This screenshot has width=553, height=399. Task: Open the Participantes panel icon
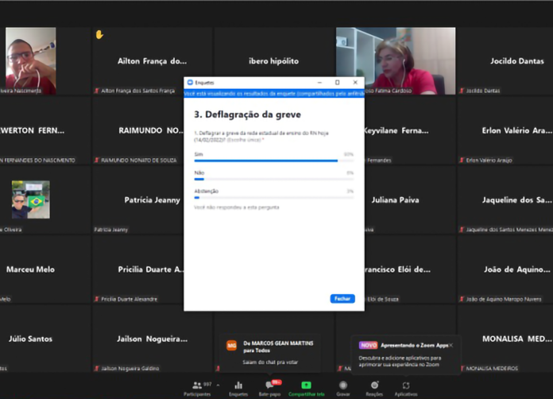pos(197,385)
